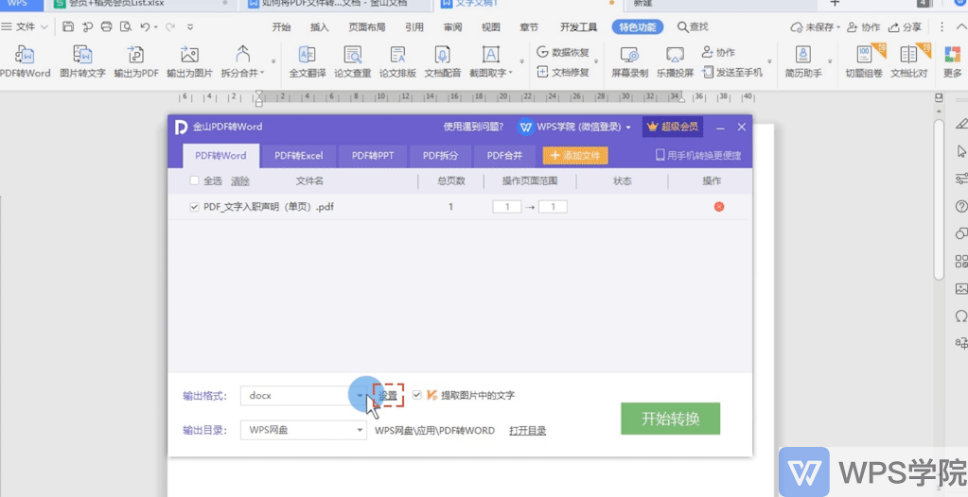Click the 查找 search box in ribbon
The image size is (968, 497).
693,27
